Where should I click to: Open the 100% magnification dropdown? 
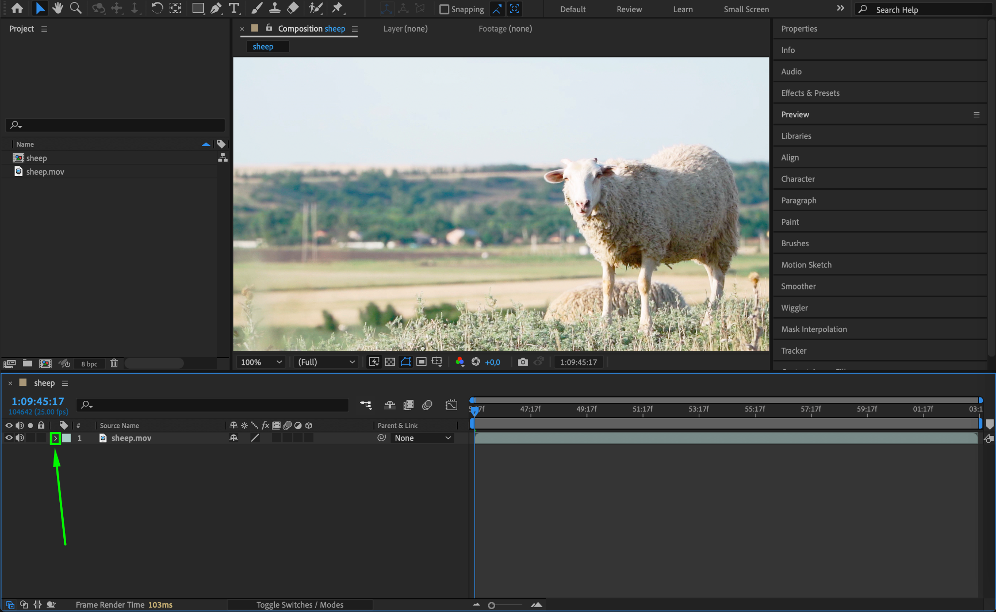tap(261, 362)
